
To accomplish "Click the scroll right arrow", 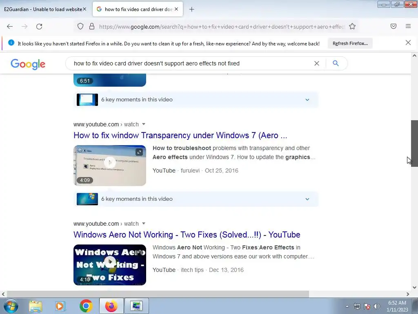I will click(x=408, y=294).
